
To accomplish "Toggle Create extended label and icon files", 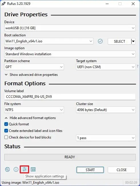I will (6, 131).
